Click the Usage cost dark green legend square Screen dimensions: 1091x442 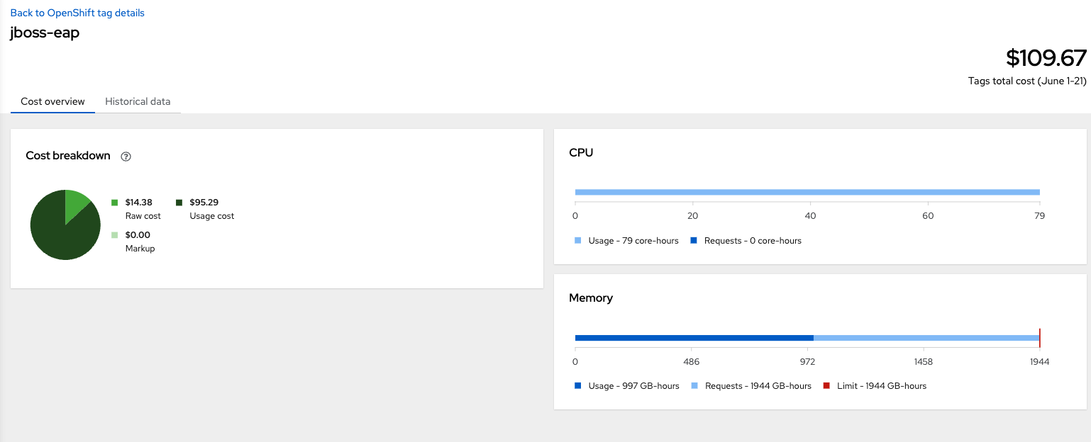pos(179,203)
